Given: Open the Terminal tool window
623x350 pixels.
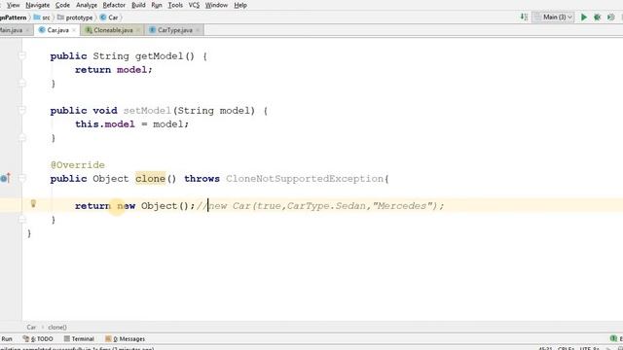Looking at the screenshot, I should pos(79,339).
